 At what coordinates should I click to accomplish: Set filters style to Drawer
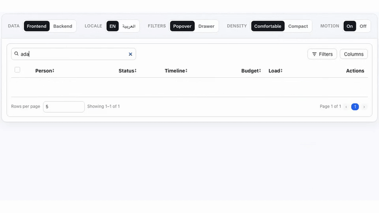pyautogui.click(x=206, y=26)
